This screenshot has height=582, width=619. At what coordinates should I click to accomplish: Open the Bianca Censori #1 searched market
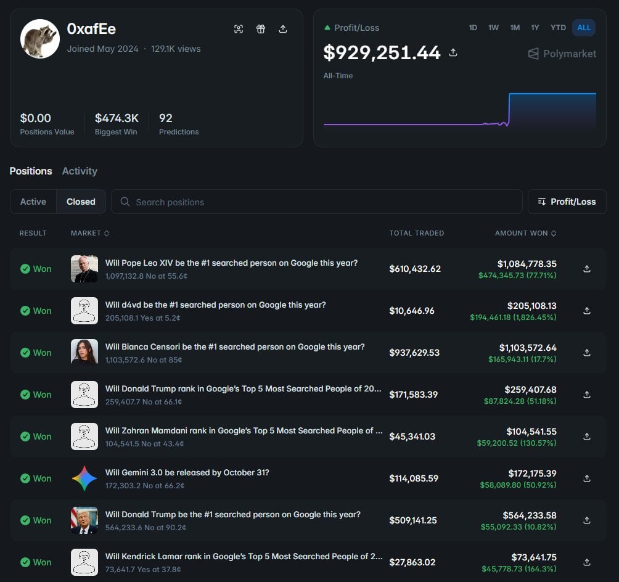pyautogui.click(x=235, y=346)
